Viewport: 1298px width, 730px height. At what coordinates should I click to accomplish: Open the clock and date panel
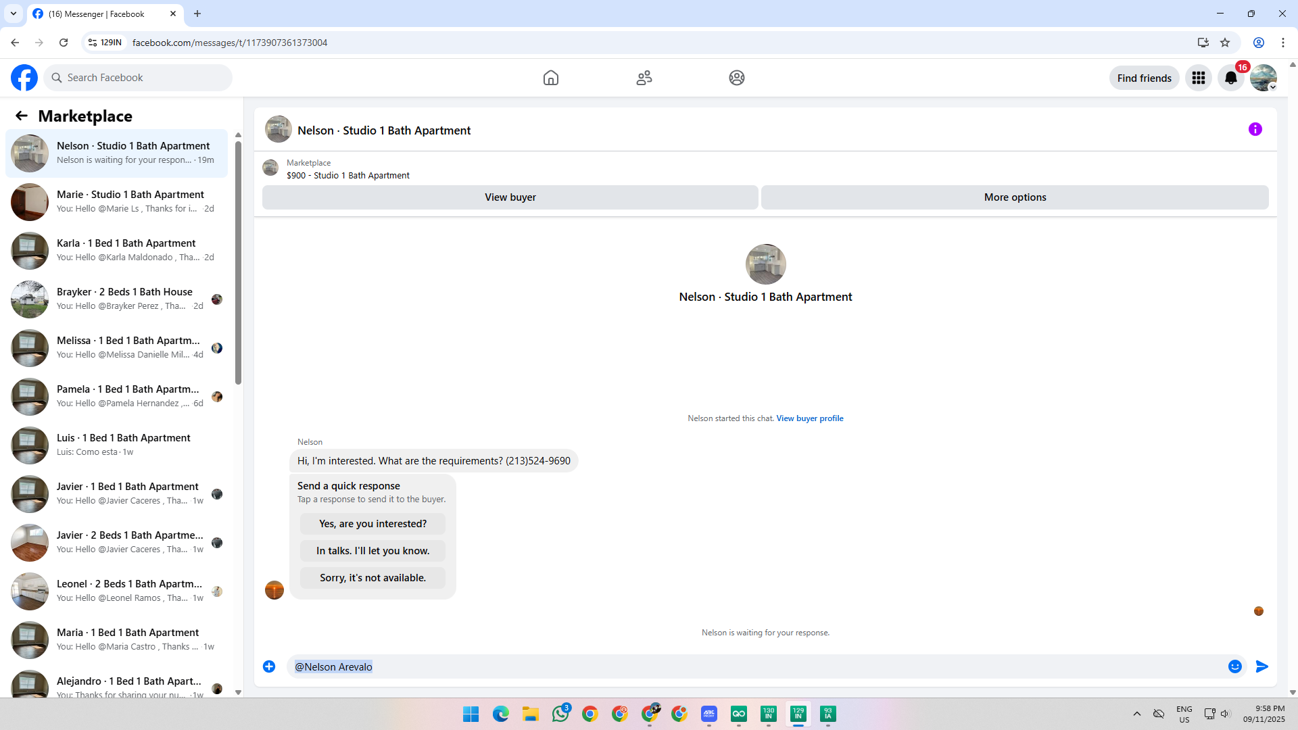[1264, 714]
